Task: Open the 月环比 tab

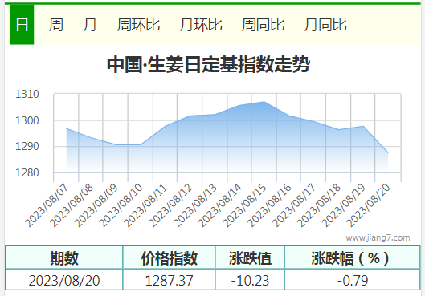Action: (201, 25)
